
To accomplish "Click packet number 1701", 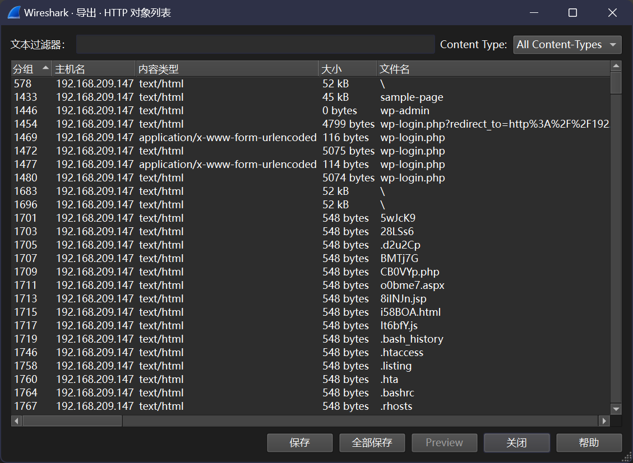I will coord(25,218).
